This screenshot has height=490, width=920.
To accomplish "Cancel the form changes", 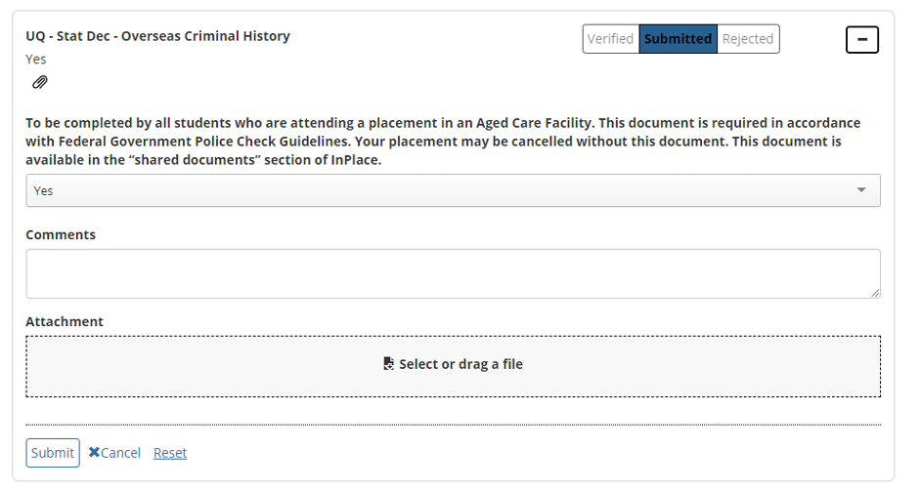I will pyautogui.click(x=114, y=453).
